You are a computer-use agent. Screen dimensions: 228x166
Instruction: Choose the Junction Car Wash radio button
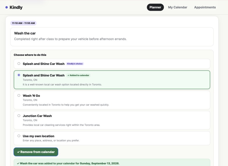(19, 116)
